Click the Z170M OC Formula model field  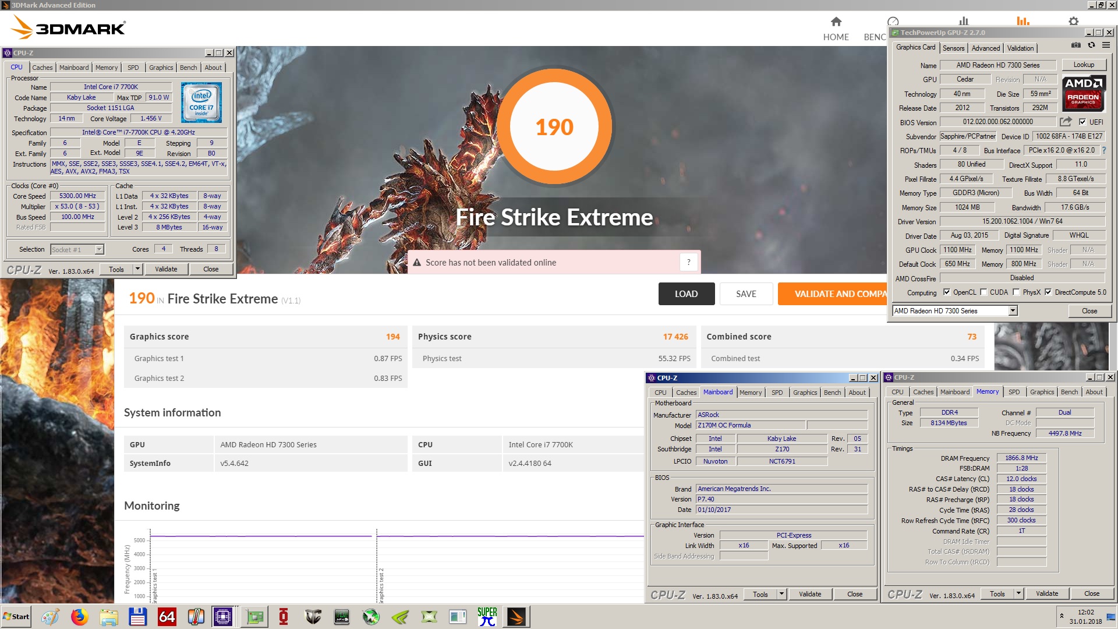[750, 426]
